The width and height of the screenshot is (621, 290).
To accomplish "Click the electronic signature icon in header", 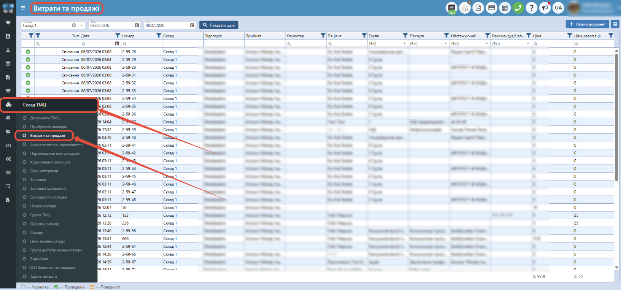I will [465, 8].
